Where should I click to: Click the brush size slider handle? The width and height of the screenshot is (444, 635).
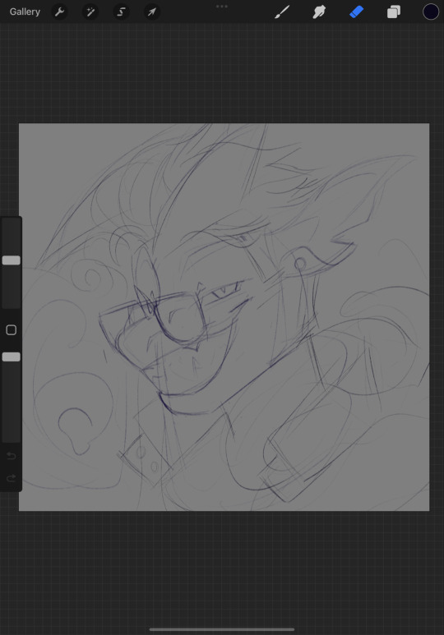(x=12, y=260)
